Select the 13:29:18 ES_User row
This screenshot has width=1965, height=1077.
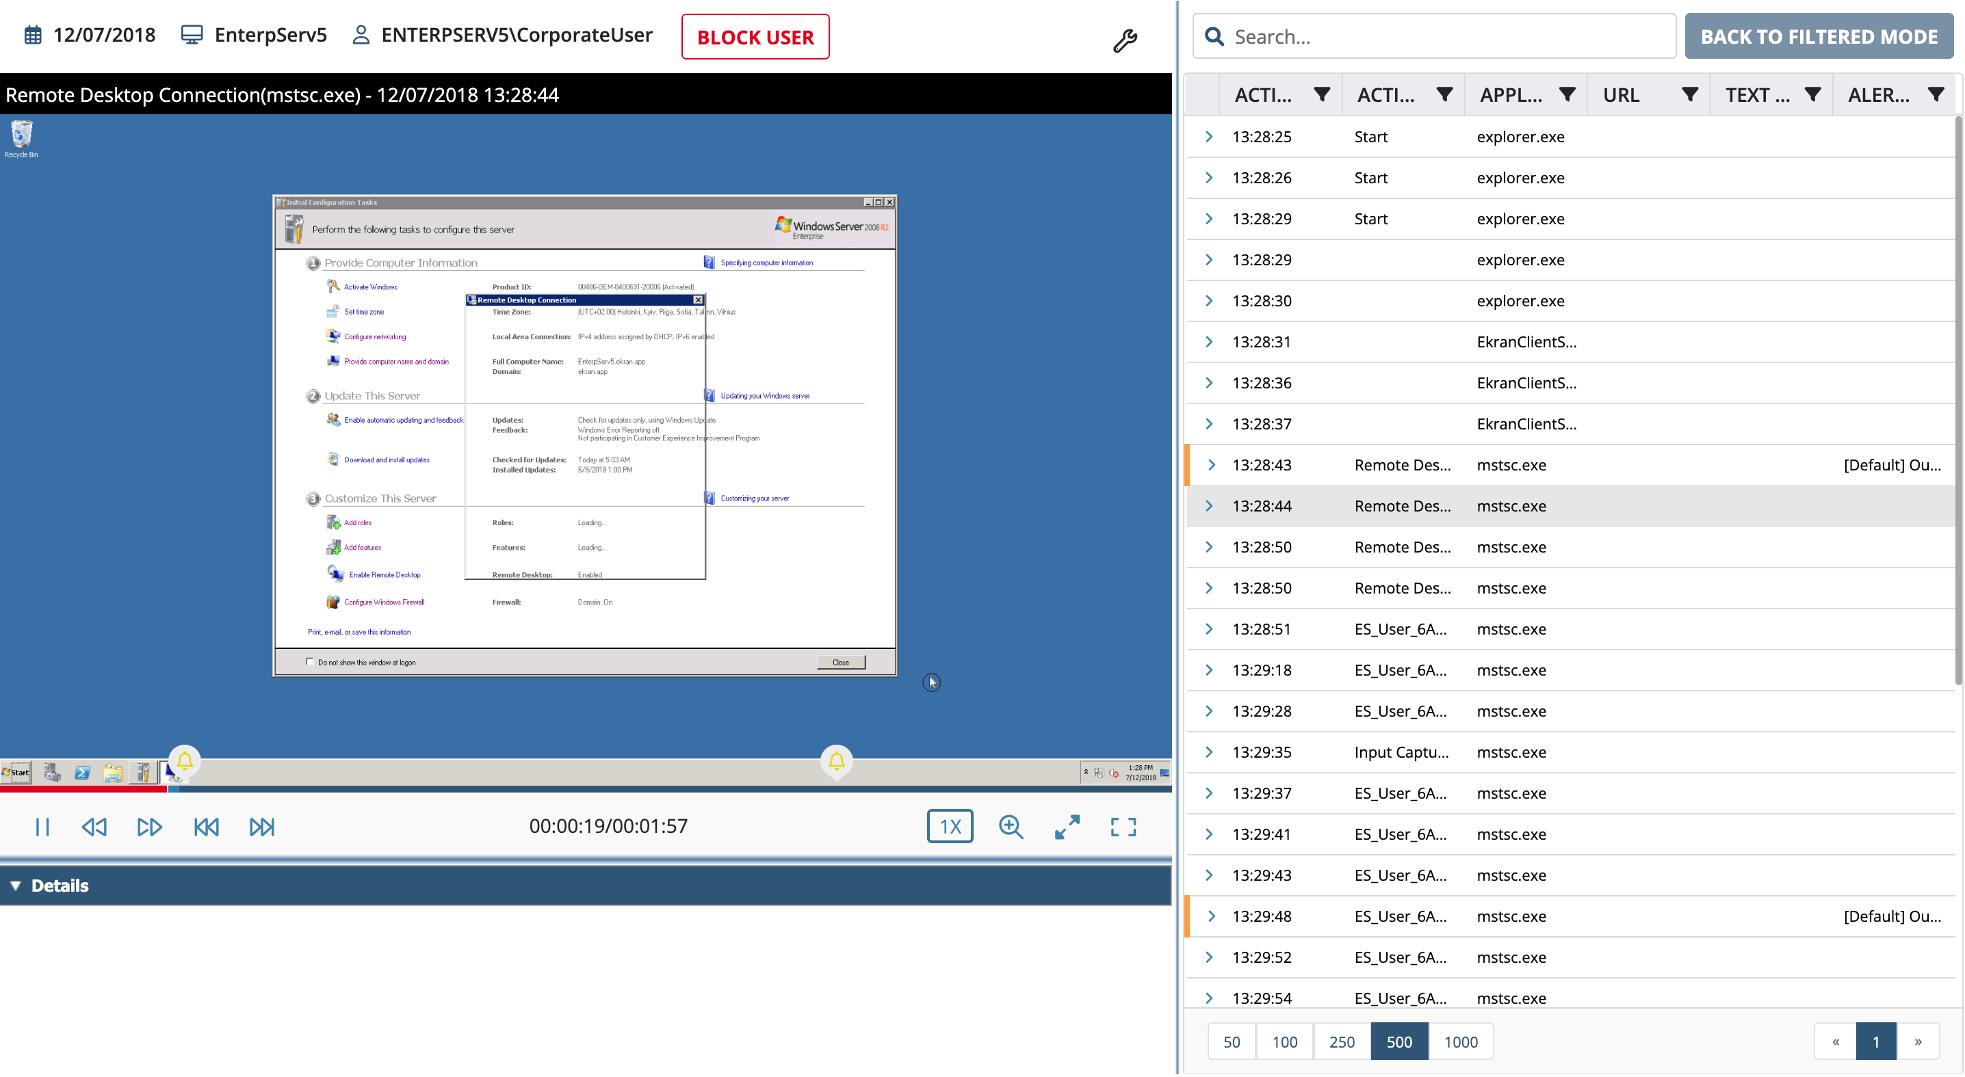pos(1572,670)
